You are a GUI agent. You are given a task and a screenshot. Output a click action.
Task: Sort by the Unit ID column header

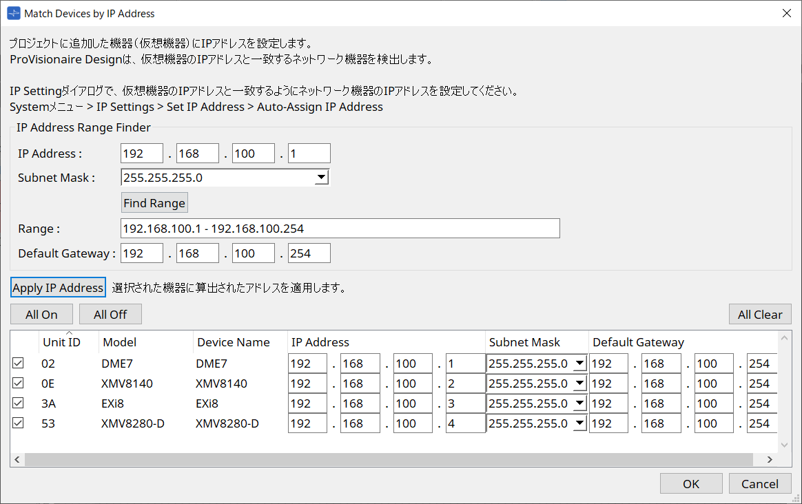pos(68,342)
